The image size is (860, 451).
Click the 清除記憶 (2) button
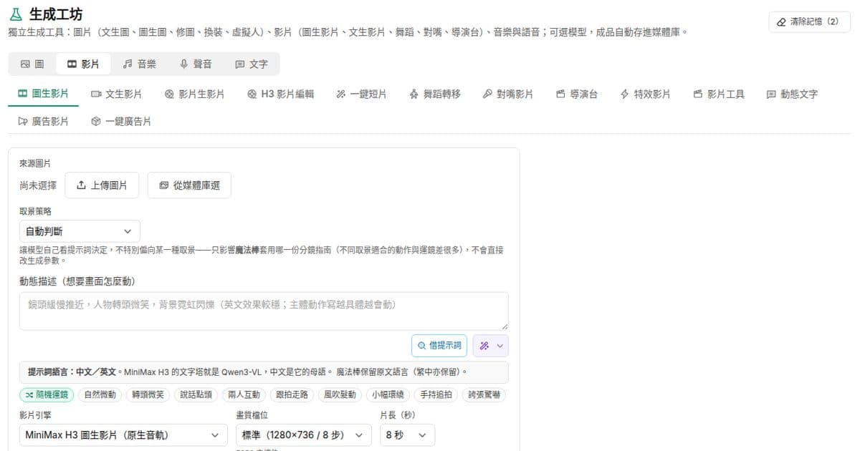[x=809, y=22]
